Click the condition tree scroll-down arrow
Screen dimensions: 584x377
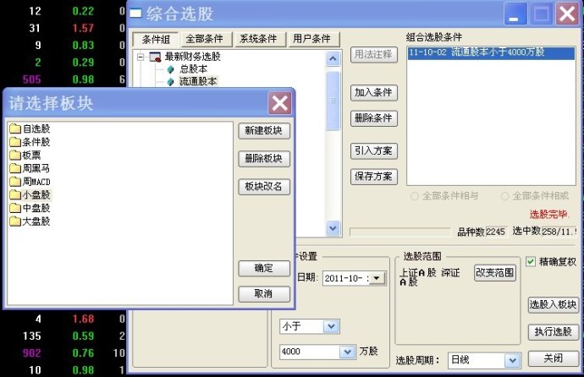333,228
